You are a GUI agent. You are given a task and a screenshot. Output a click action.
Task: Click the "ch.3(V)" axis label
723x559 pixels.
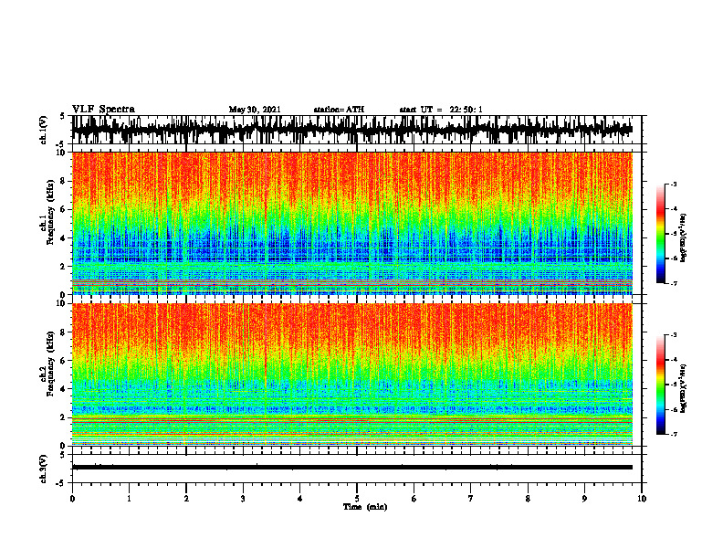tap(44, 469)
